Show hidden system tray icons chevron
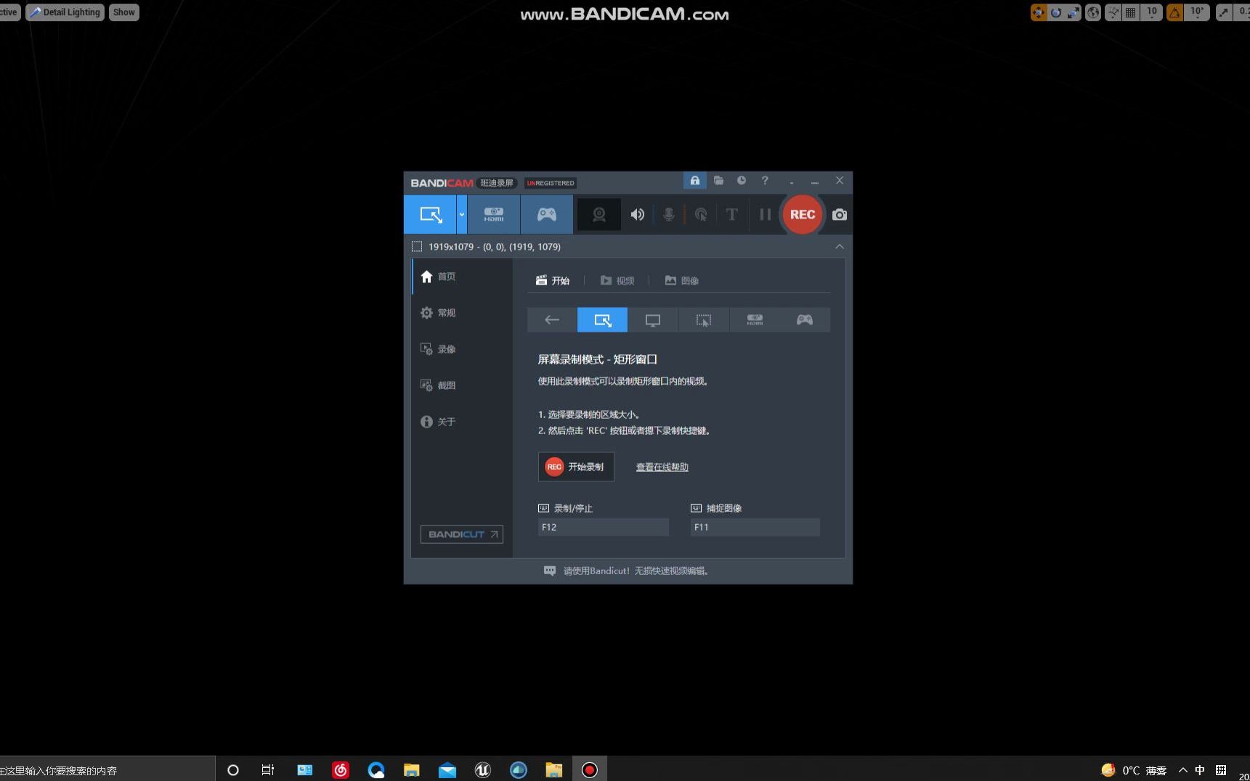This screenshot has height=781, width=1250. coord(1183,770)
